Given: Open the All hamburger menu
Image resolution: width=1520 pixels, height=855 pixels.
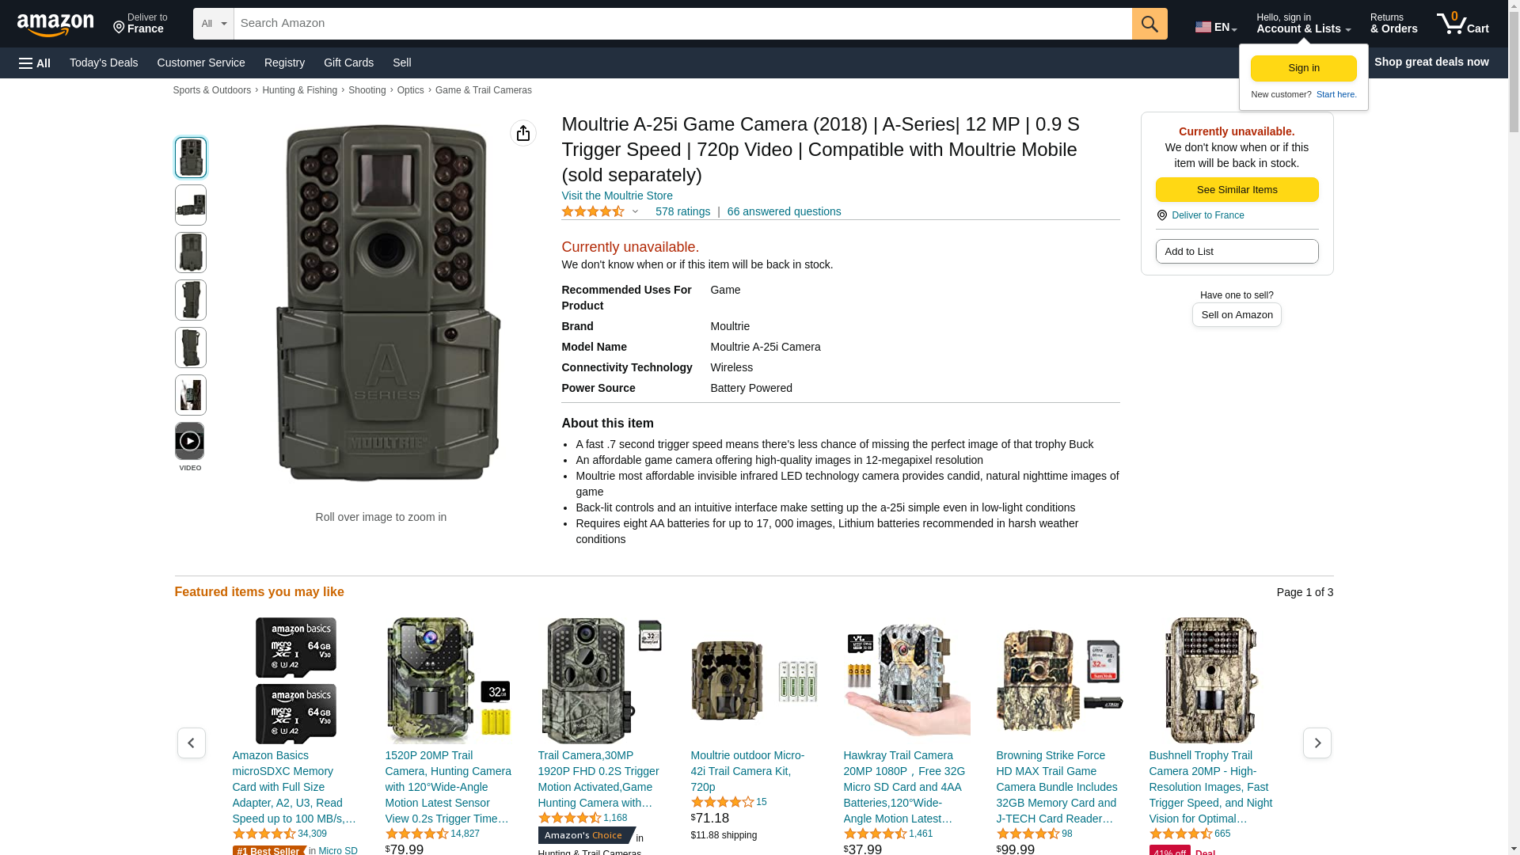Looking at the screenshot, I should tap(35, 63).
